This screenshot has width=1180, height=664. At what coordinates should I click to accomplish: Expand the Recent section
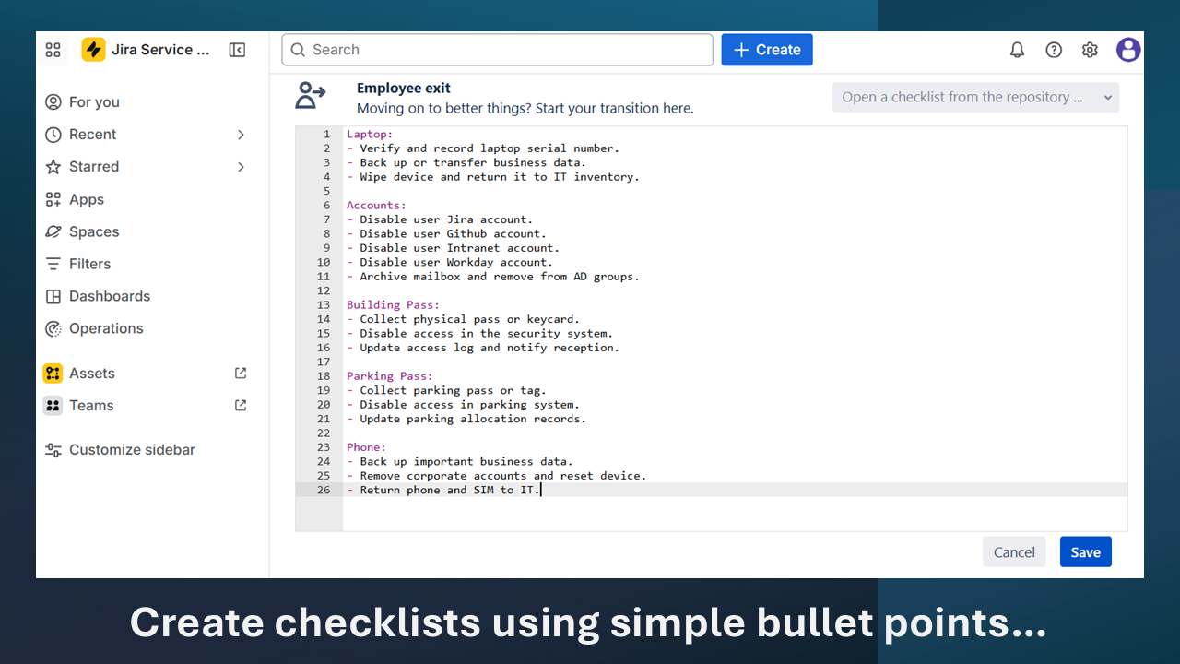point(240,134)
